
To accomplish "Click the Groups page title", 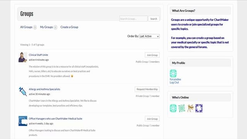I will click(x=27, y=14).
